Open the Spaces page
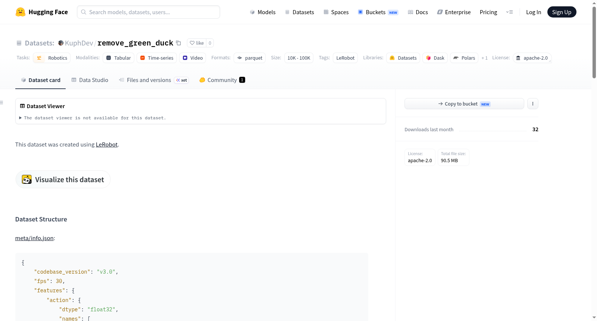 336,12
